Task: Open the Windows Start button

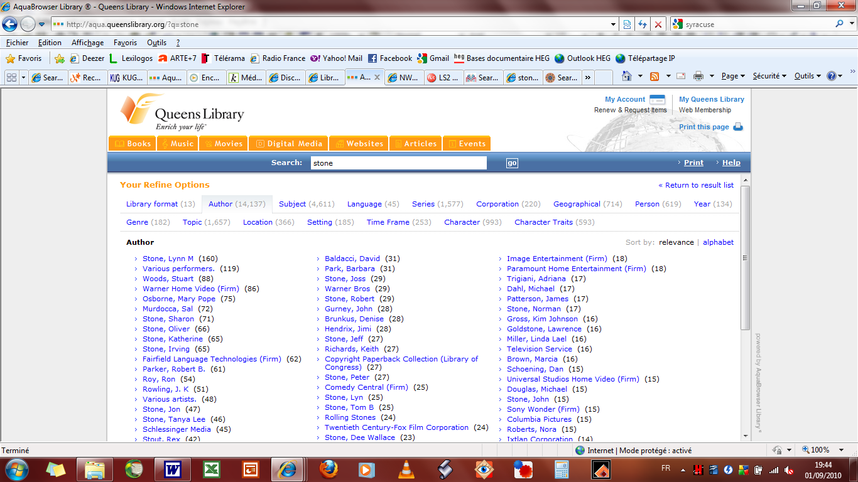Action: coord(16,469)
